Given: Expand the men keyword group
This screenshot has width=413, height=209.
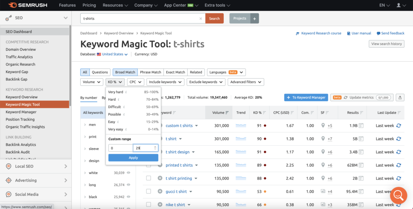Looking at the screenshot, I should pyautogui.click(x=85, y=125).
